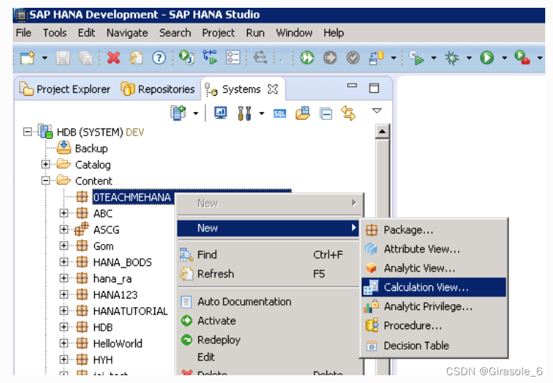Click Edit in the context menu

coord(268,357)
